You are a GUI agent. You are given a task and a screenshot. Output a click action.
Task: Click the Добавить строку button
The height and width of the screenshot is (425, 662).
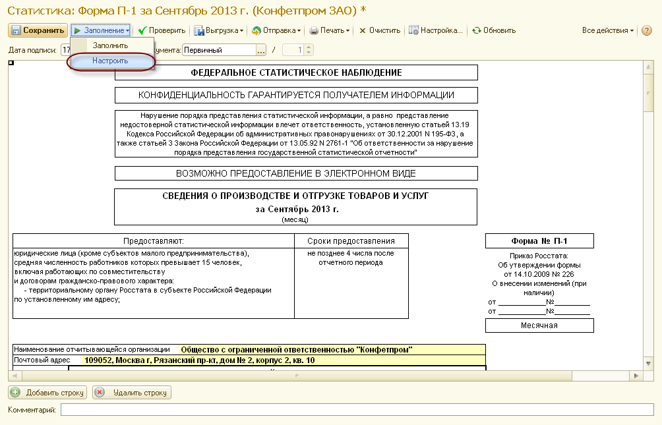[x=47, y=393]
